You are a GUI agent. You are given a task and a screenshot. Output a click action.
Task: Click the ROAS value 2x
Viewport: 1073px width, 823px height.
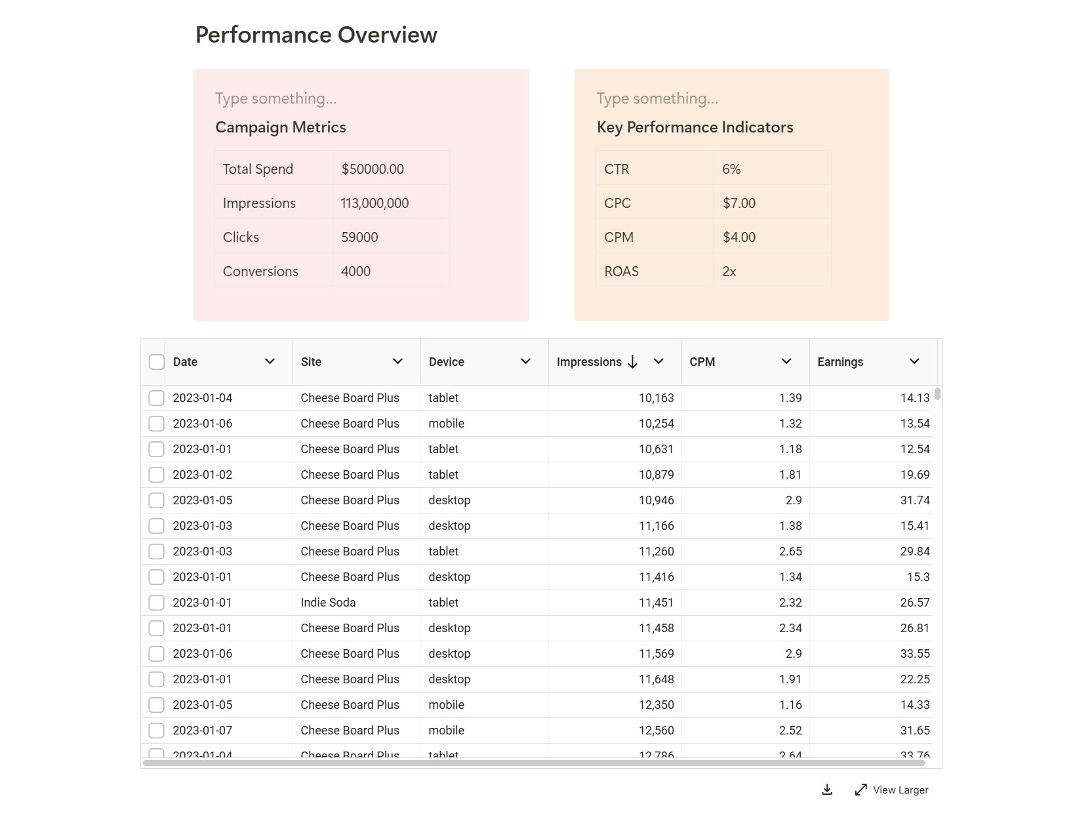click(729, 271)
